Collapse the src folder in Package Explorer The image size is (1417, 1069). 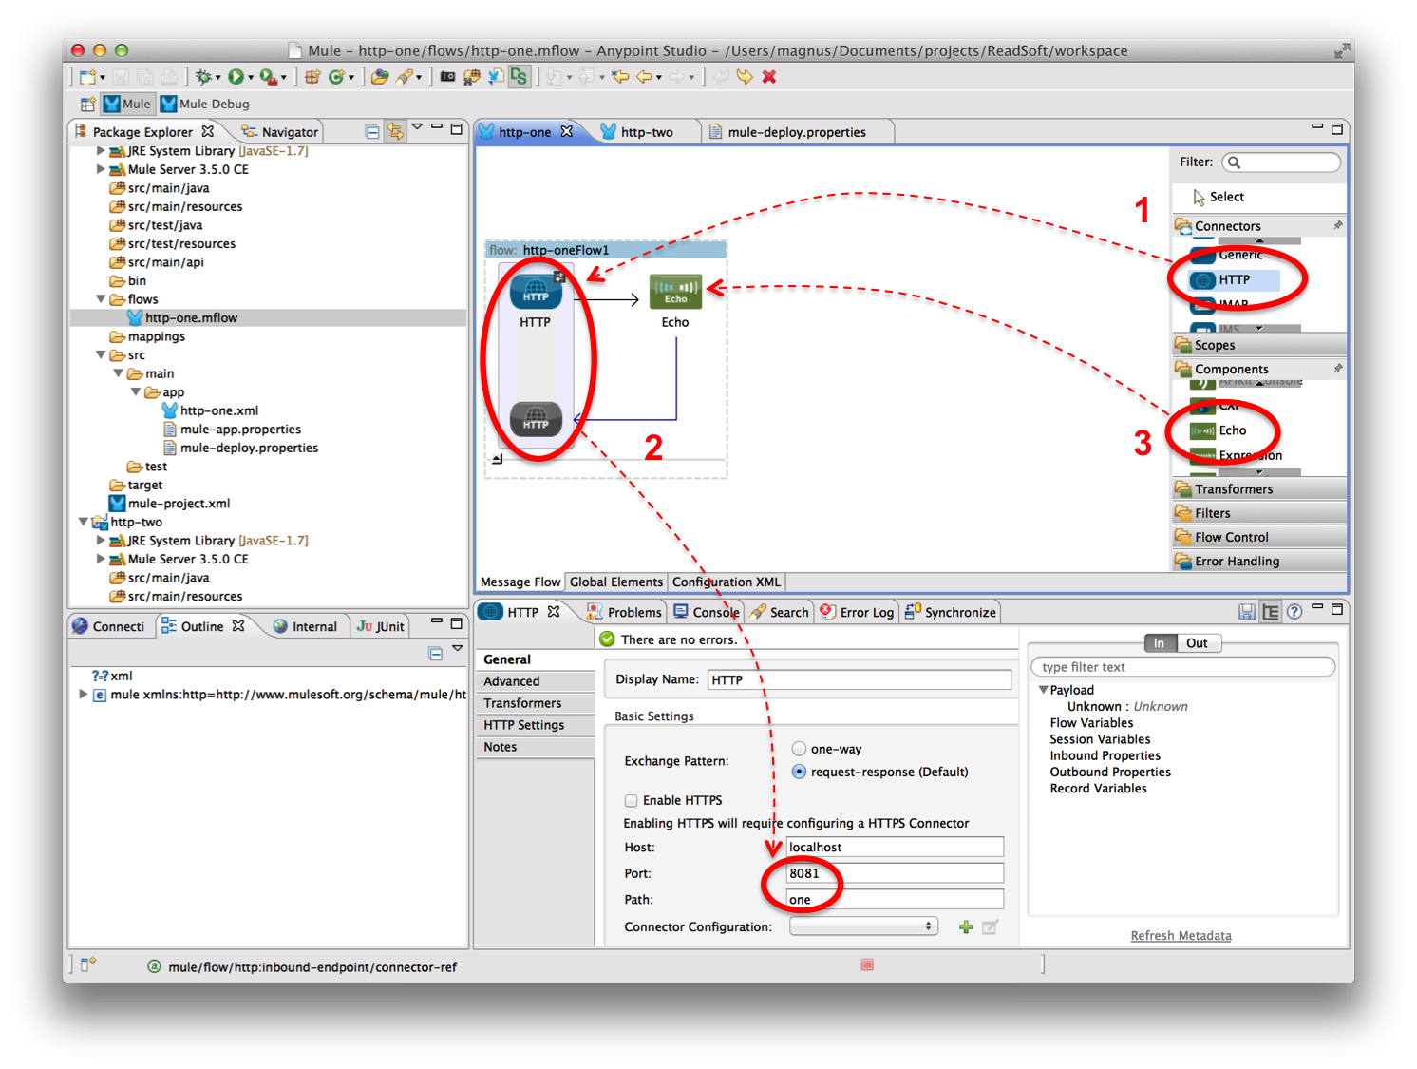tap(102, 355)
